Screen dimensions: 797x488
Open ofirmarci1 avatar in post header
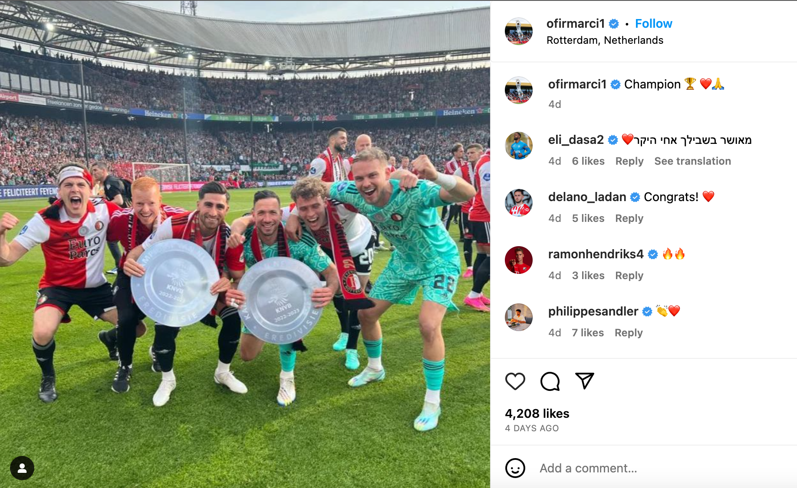pos(519,31)
